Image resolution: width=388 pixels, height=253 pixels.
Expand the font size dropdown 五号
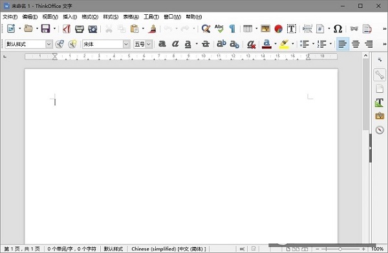click(149, 45)
